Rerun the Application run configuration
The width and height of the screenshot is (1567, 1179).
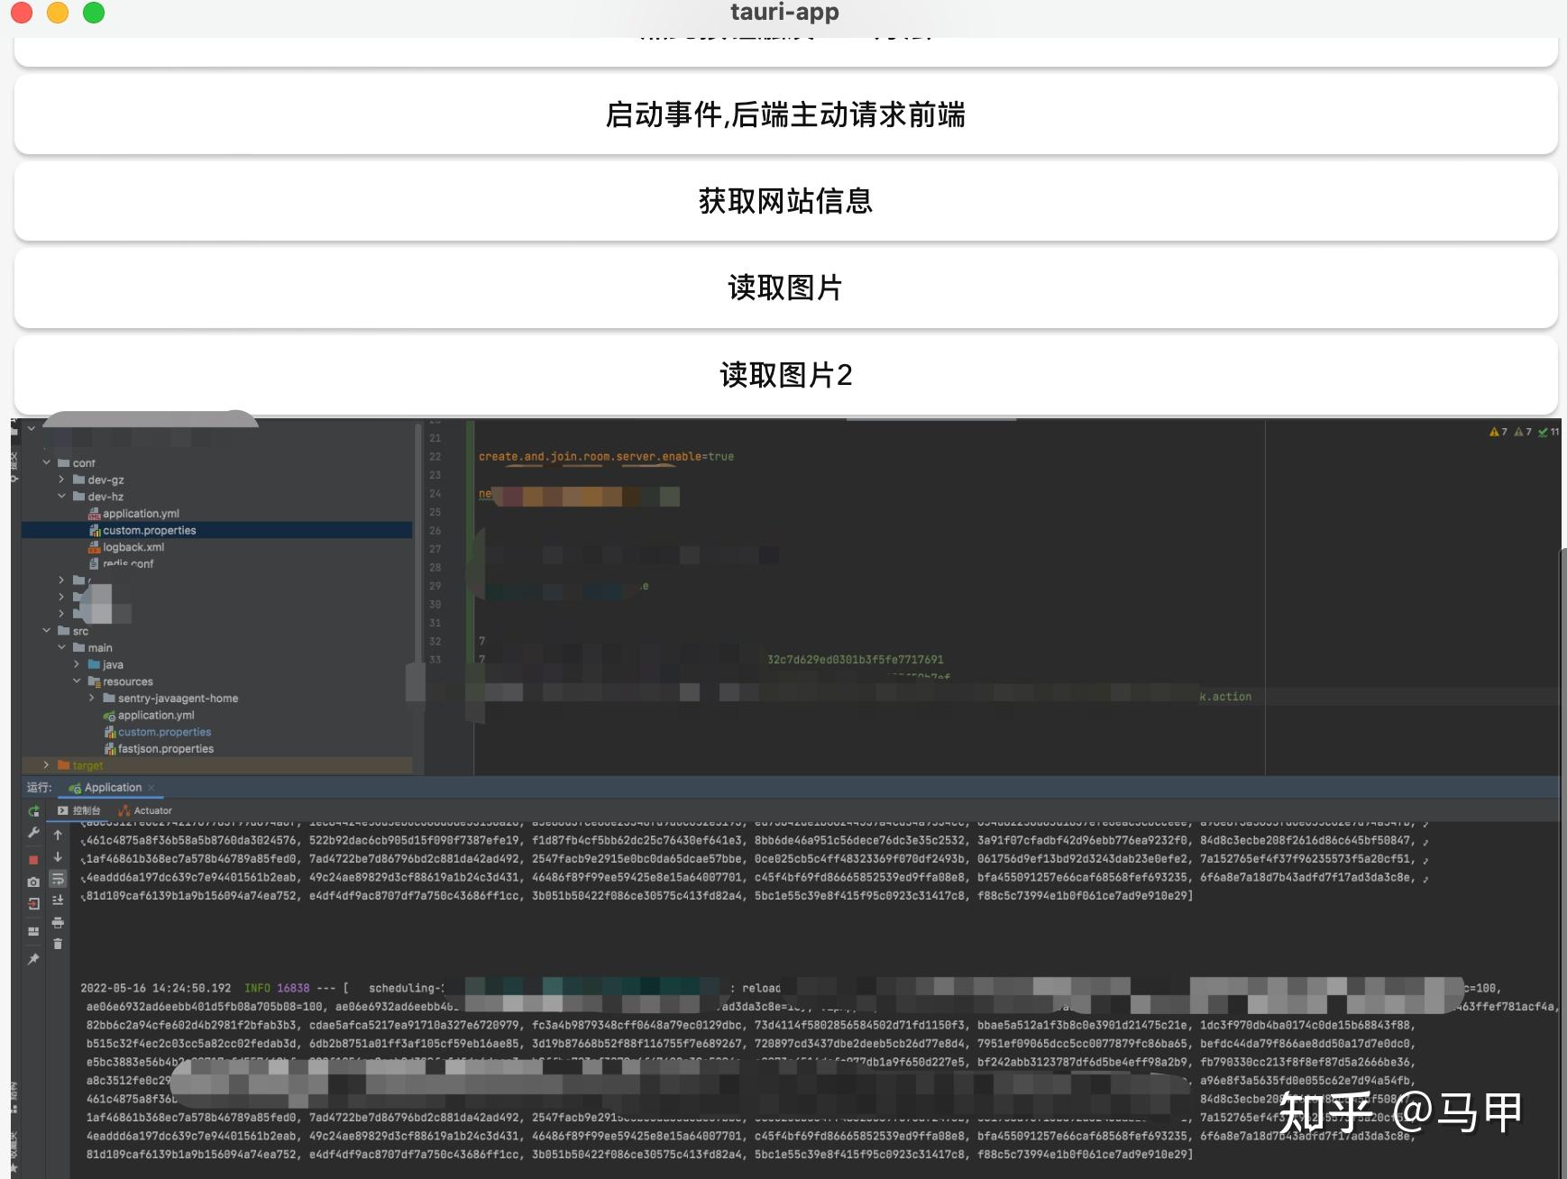[33, 812]
